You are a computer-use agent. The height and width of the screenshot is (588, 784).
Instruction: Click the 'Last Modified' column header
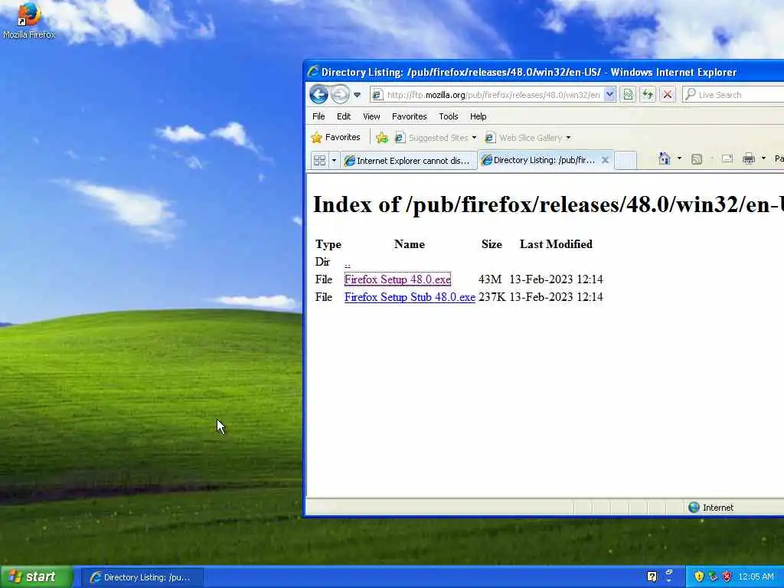point(556,244)
